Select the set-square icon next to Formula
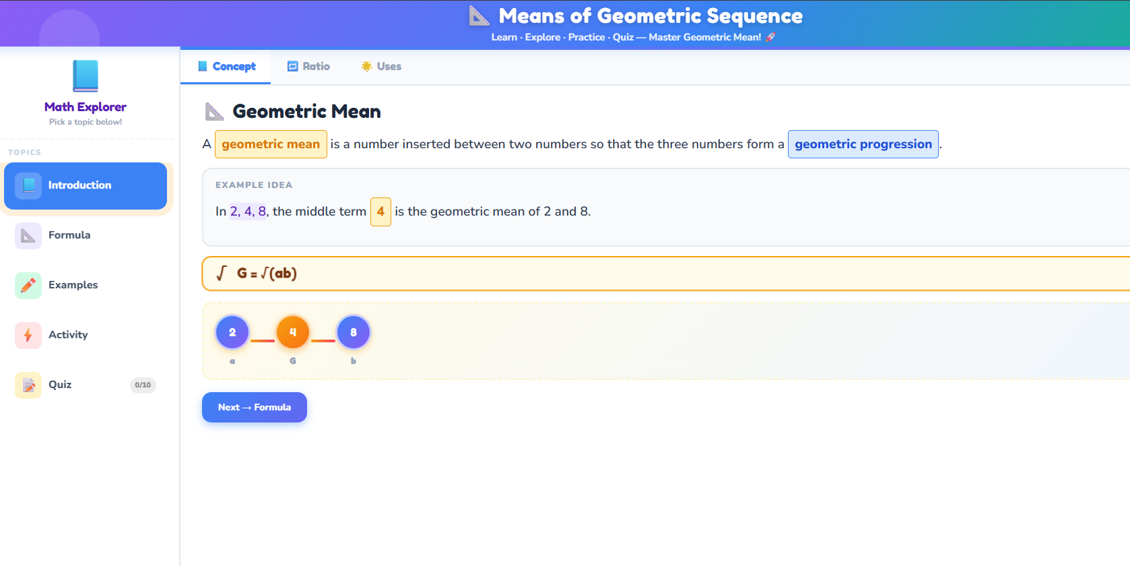The width and height of the screenshot is (1130, 566). tap(28, 235)
